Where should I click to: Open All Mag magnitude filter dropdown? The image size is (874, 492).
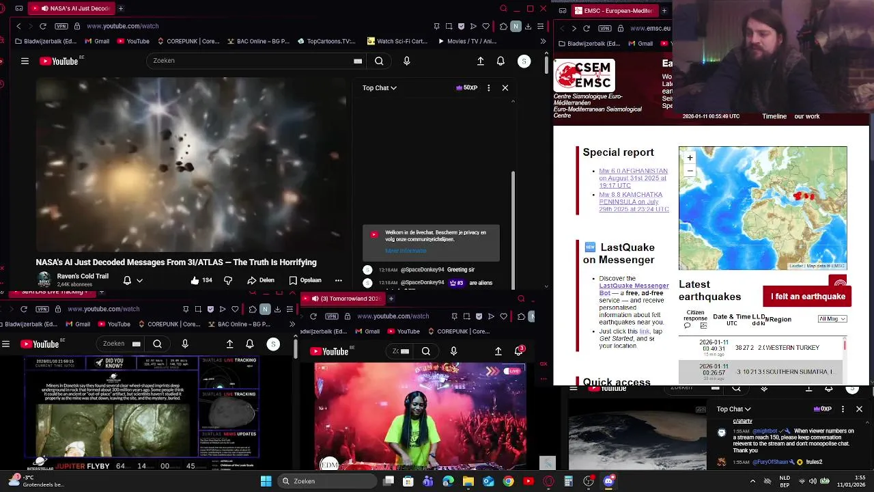click(x=832, y=319)
